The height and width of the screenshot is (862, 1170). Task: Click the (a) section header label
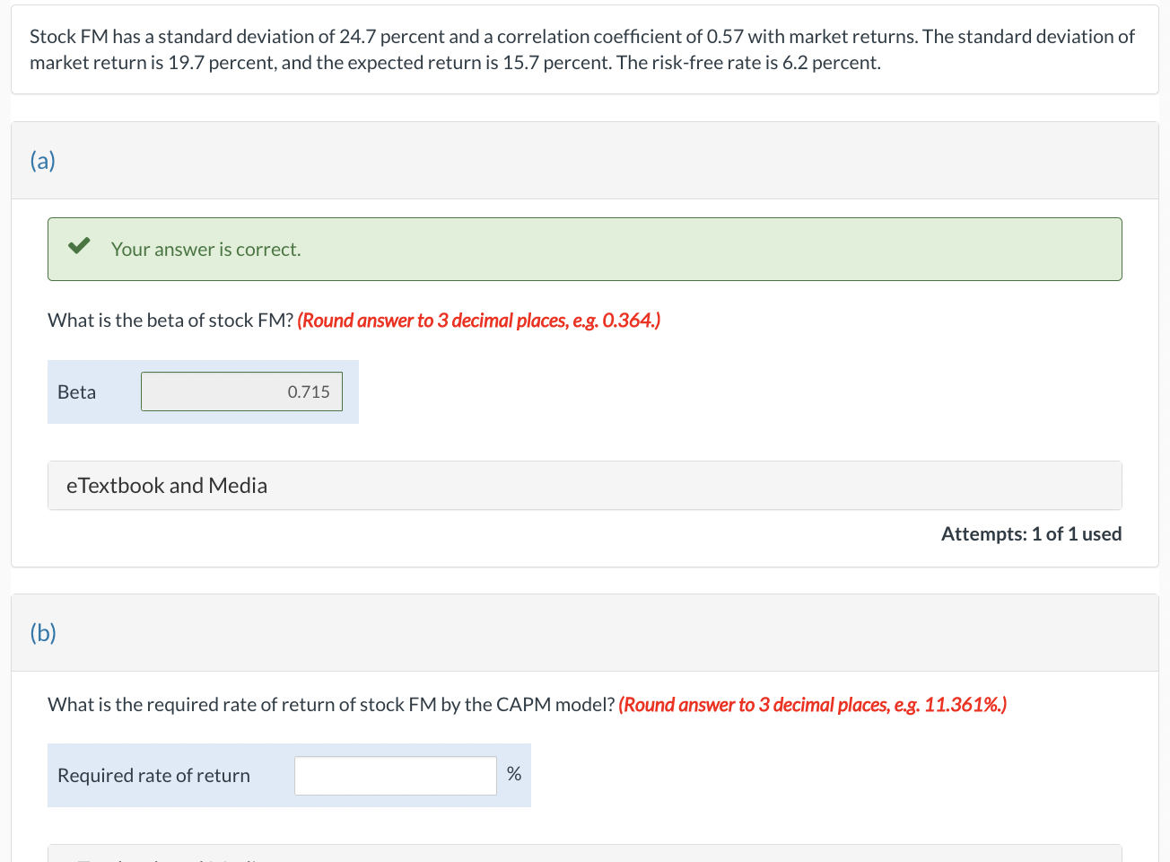click(42, 160)
